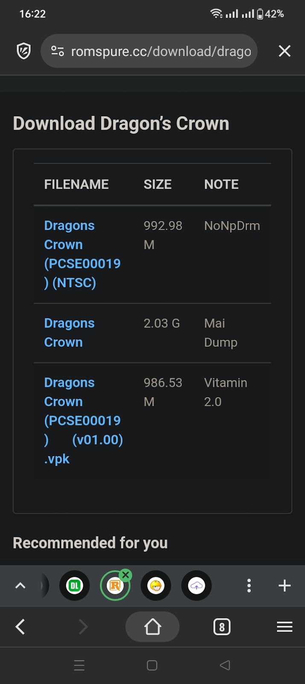The height and width of the screenshot is (684, 305).
Task: Open the three-dot tab options menu
Action: click(249, 586)
